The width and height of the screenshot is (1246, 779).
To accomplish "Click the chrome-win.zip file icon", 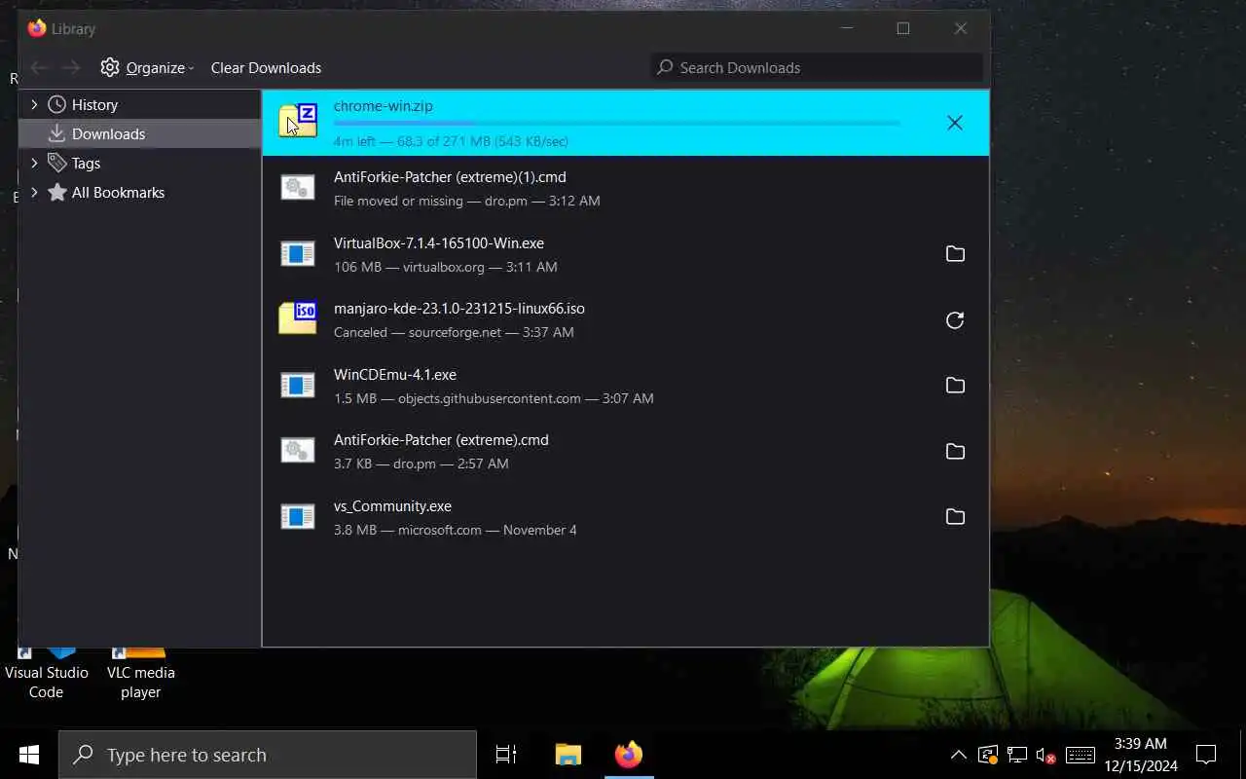I will click(298, 120).
